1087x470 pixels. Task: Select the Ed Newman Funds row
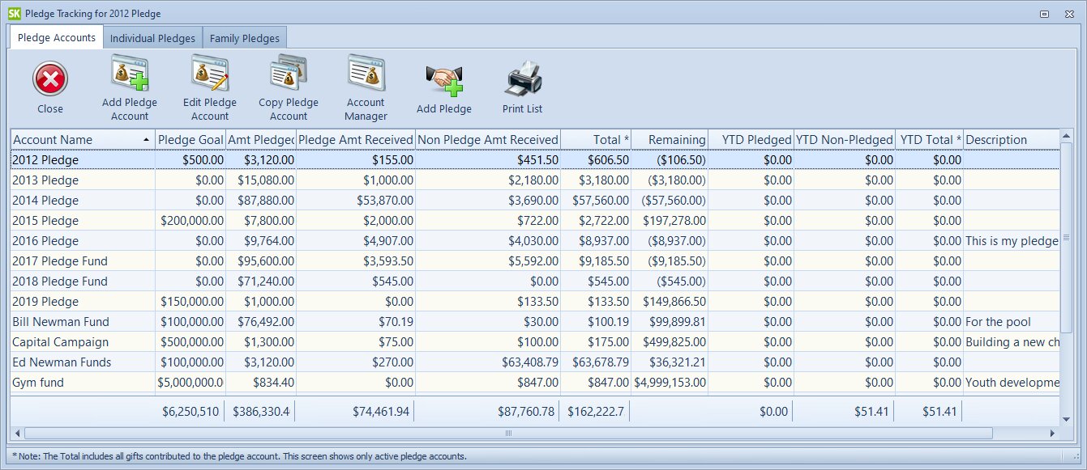click(x=535, y=362)
